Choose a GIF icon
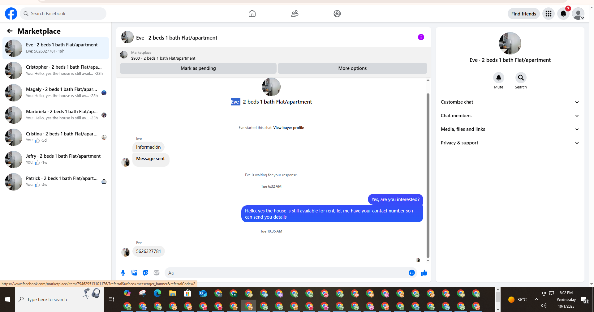Viewport: 594px width, 312px height. (x=157, y=273)
